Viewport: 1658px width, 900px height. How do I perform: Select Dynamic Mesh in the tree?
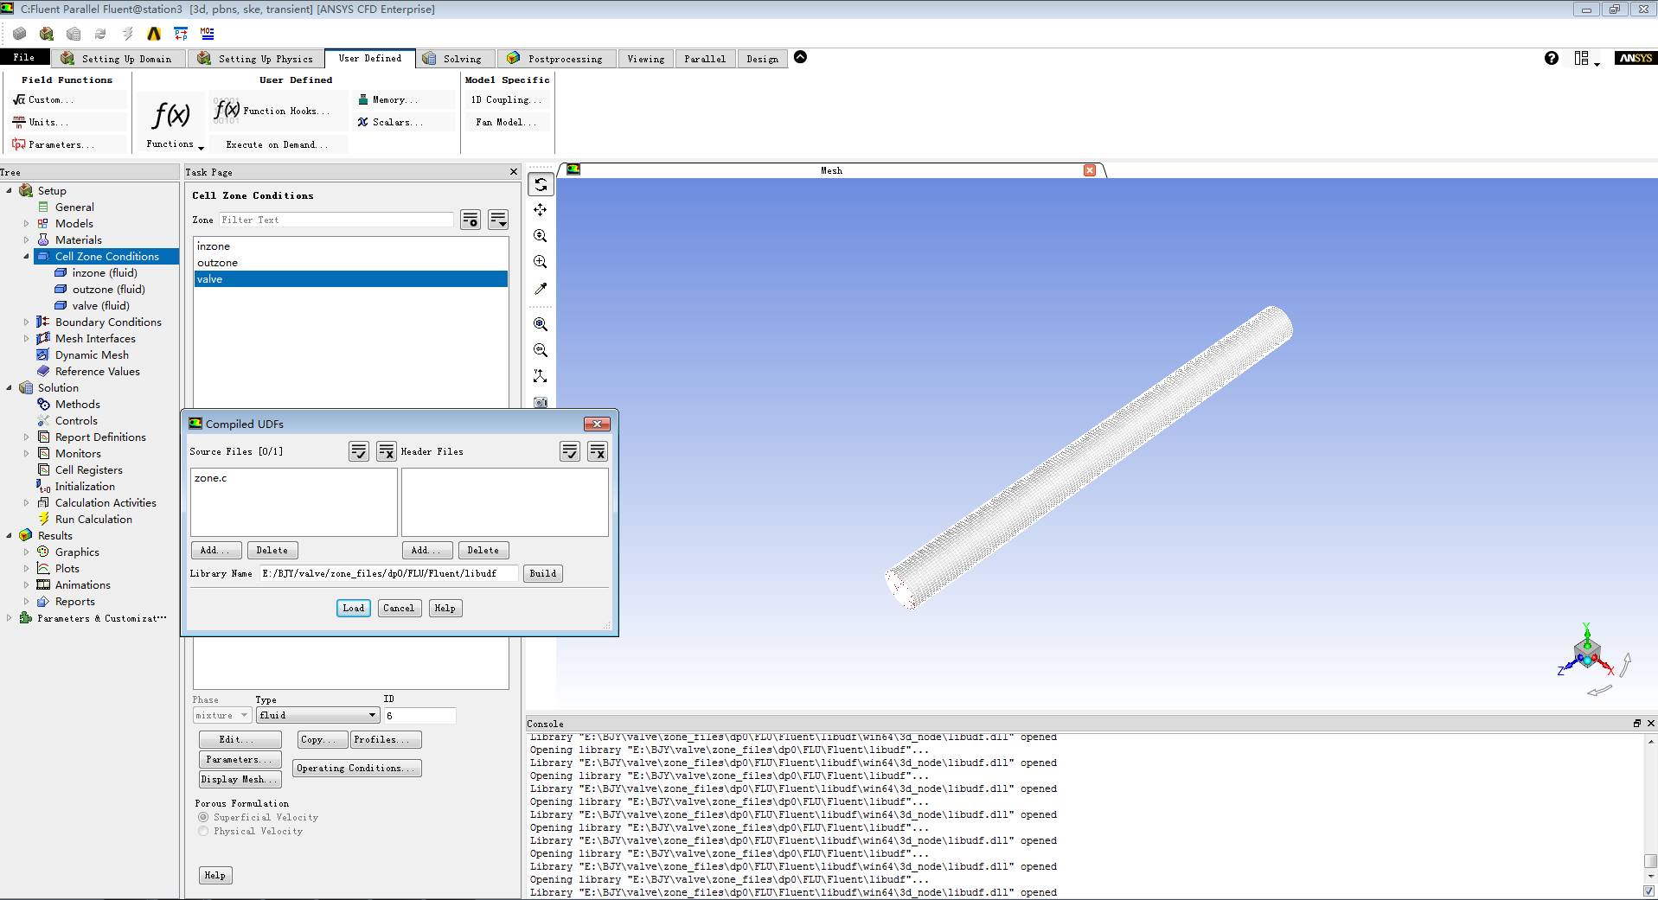coord(92,355)
